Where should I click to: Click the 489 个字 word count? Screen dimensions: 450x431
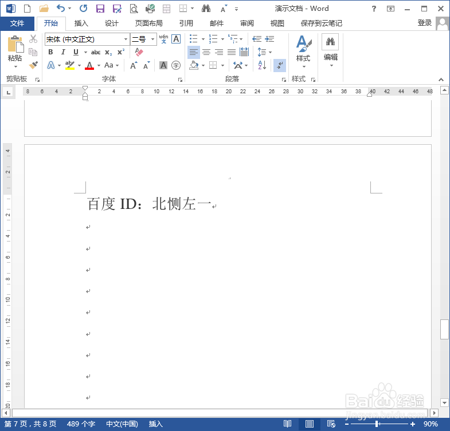[x=81, y=424]
